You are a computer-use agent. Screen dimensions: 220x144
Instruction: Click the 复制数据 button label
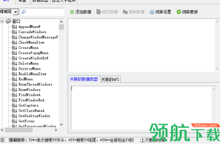(137, 12)
